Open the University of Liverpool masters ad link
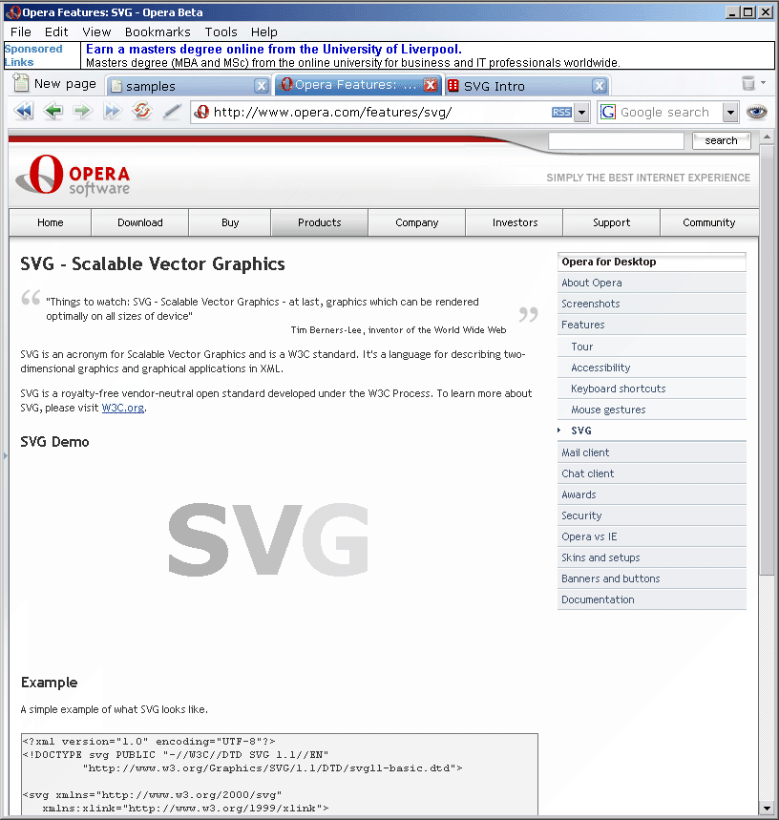This screenshot has height=820, width=779. [274, 49]
